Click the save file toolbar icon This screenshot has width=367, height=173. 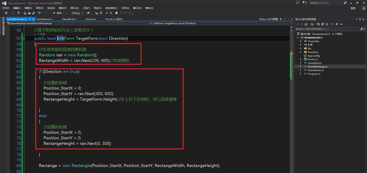tap(29, 13)
